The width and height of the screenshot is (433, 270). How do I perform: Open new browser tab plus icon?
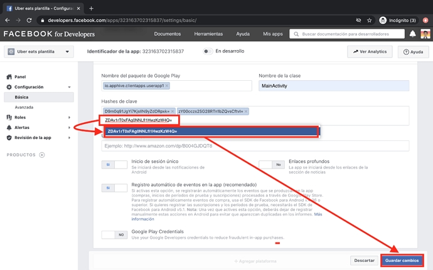[91, 8]
